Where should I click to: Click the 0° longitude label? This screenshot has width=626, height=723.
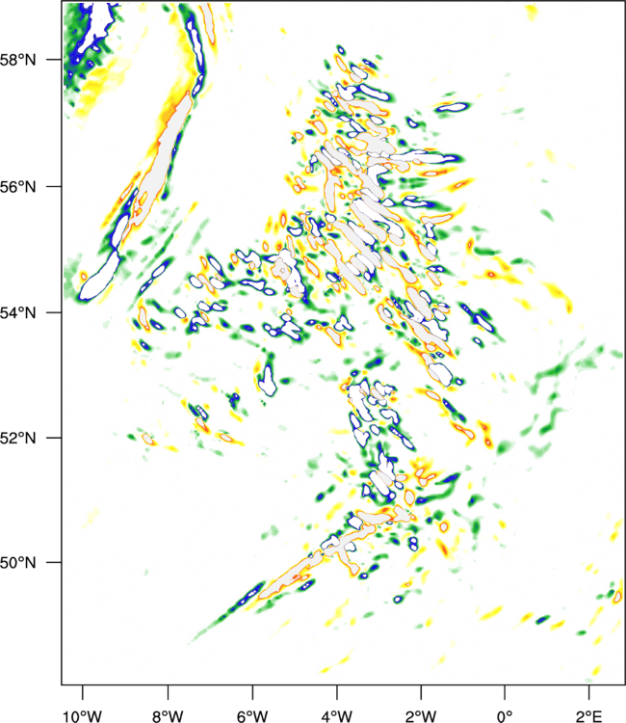(x=505, y=716)
